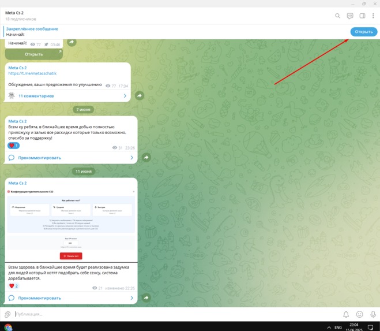Expand comments chevron next to 11 комментариев

125,96
